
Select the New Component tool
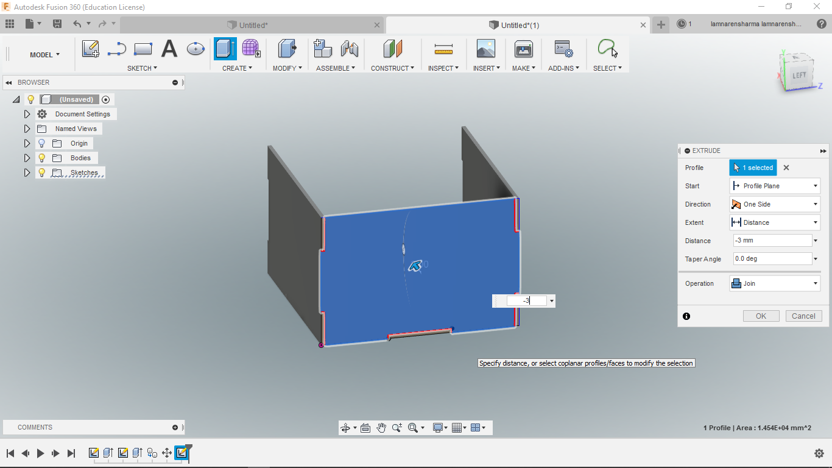click(x=323, y=49)
